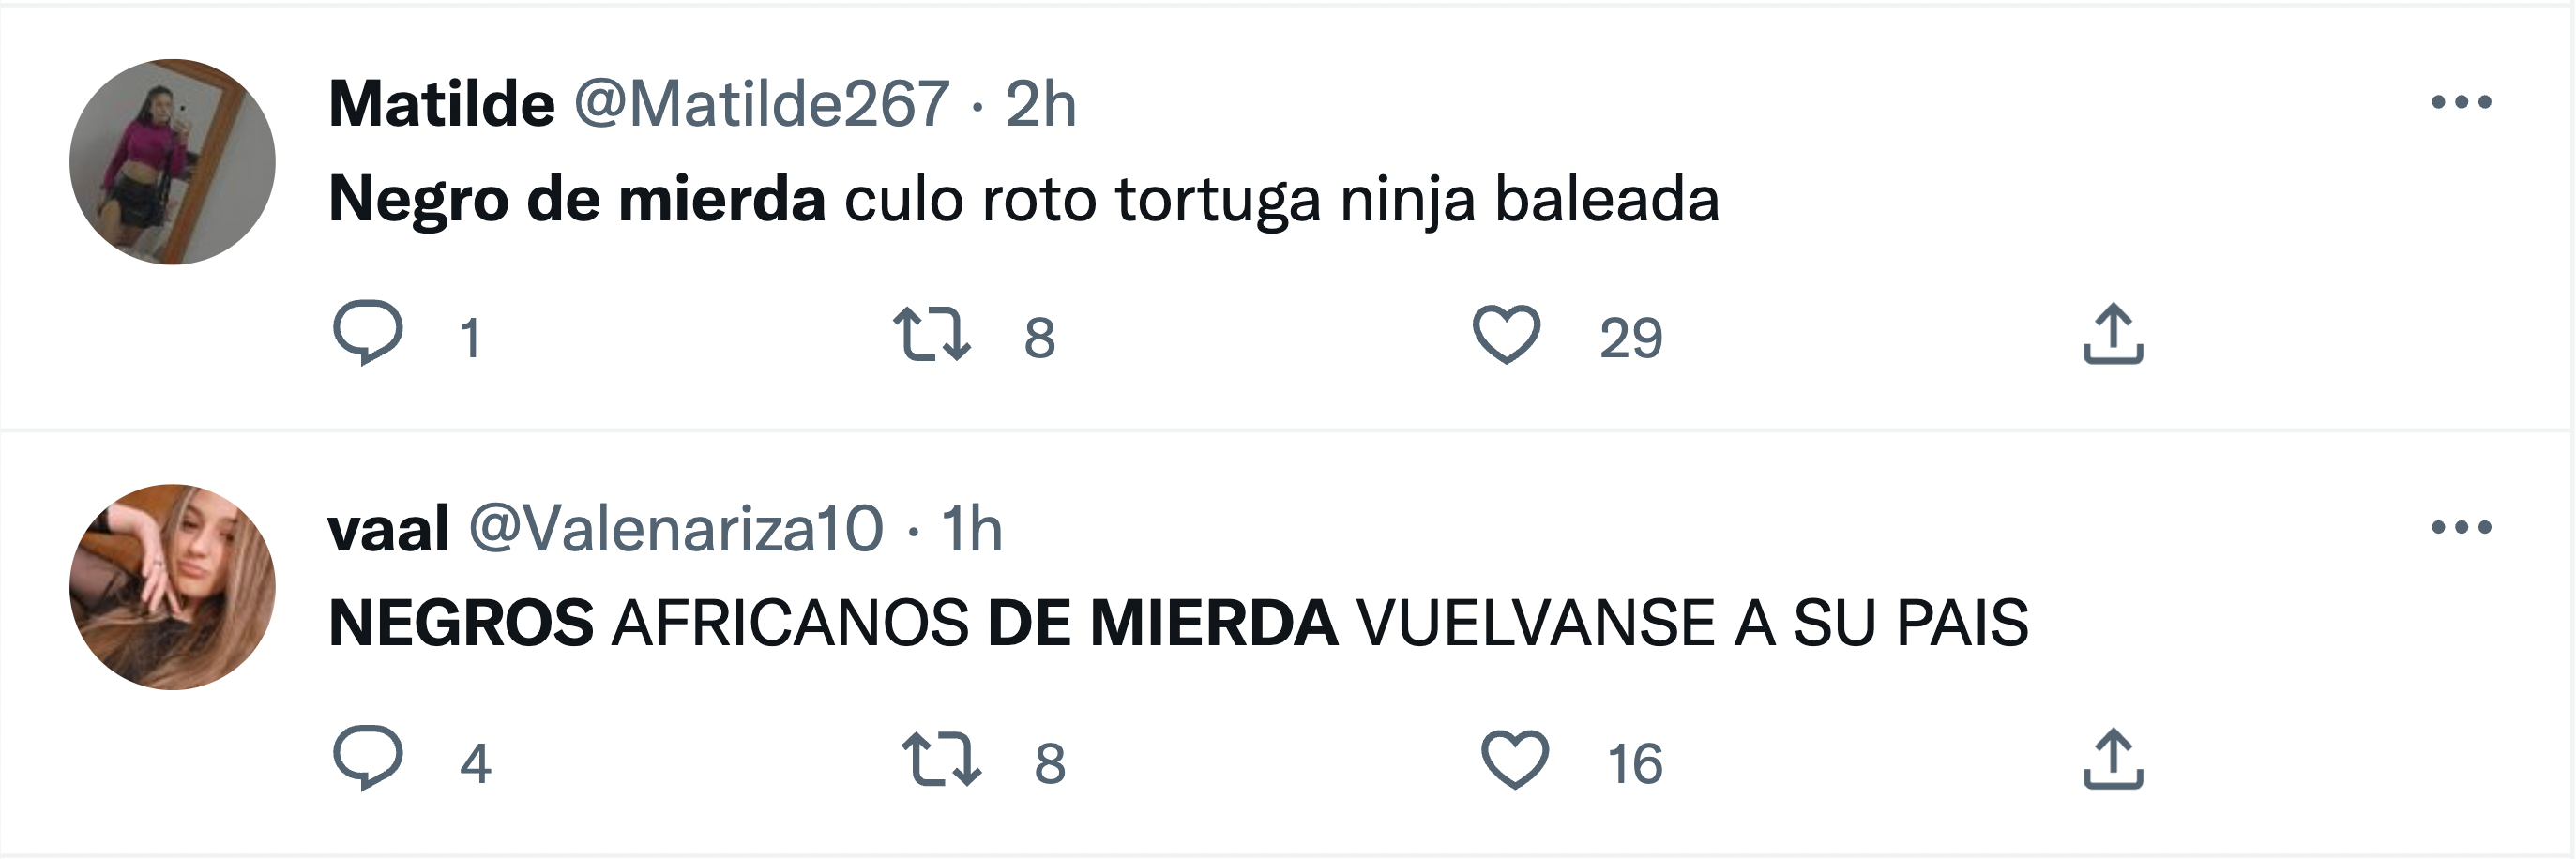Retweet the tweet by @Valenariza10

(x=941, y=759)
